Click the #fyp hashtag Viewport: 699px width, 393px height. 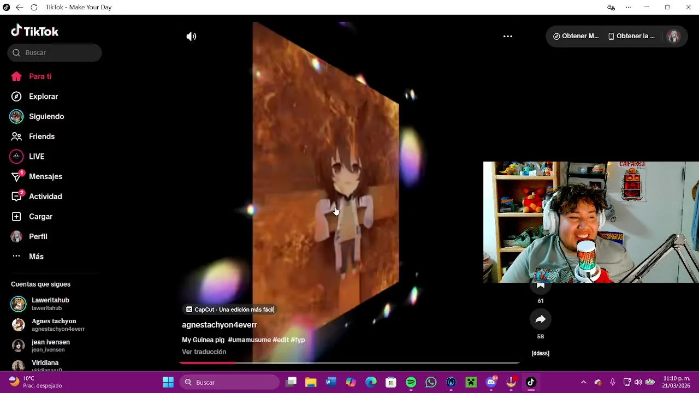(x=298, y=340)
